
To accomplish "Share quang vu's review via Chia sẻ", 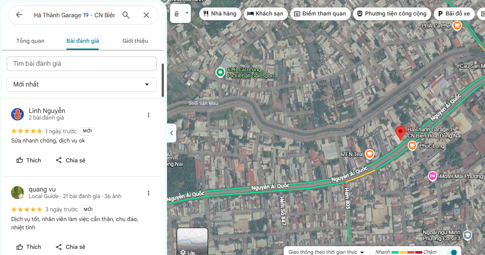I will (71, 247).
